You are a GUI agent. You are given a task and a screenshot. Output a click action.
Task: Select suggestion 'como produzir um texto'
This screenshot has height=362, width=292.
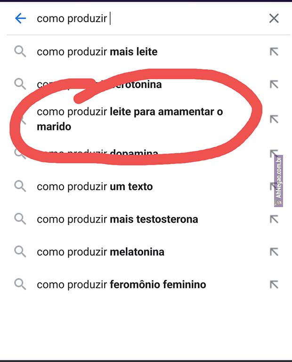click(95, 186)
